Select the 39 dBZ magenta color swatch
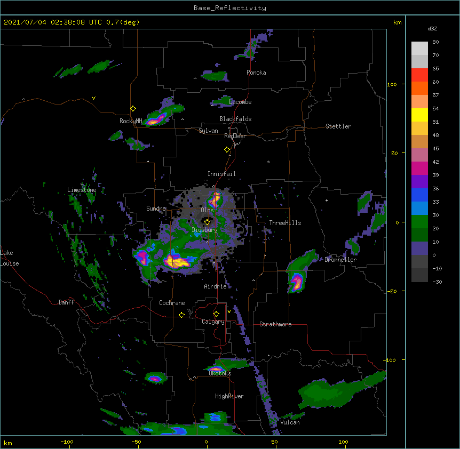 419,168
